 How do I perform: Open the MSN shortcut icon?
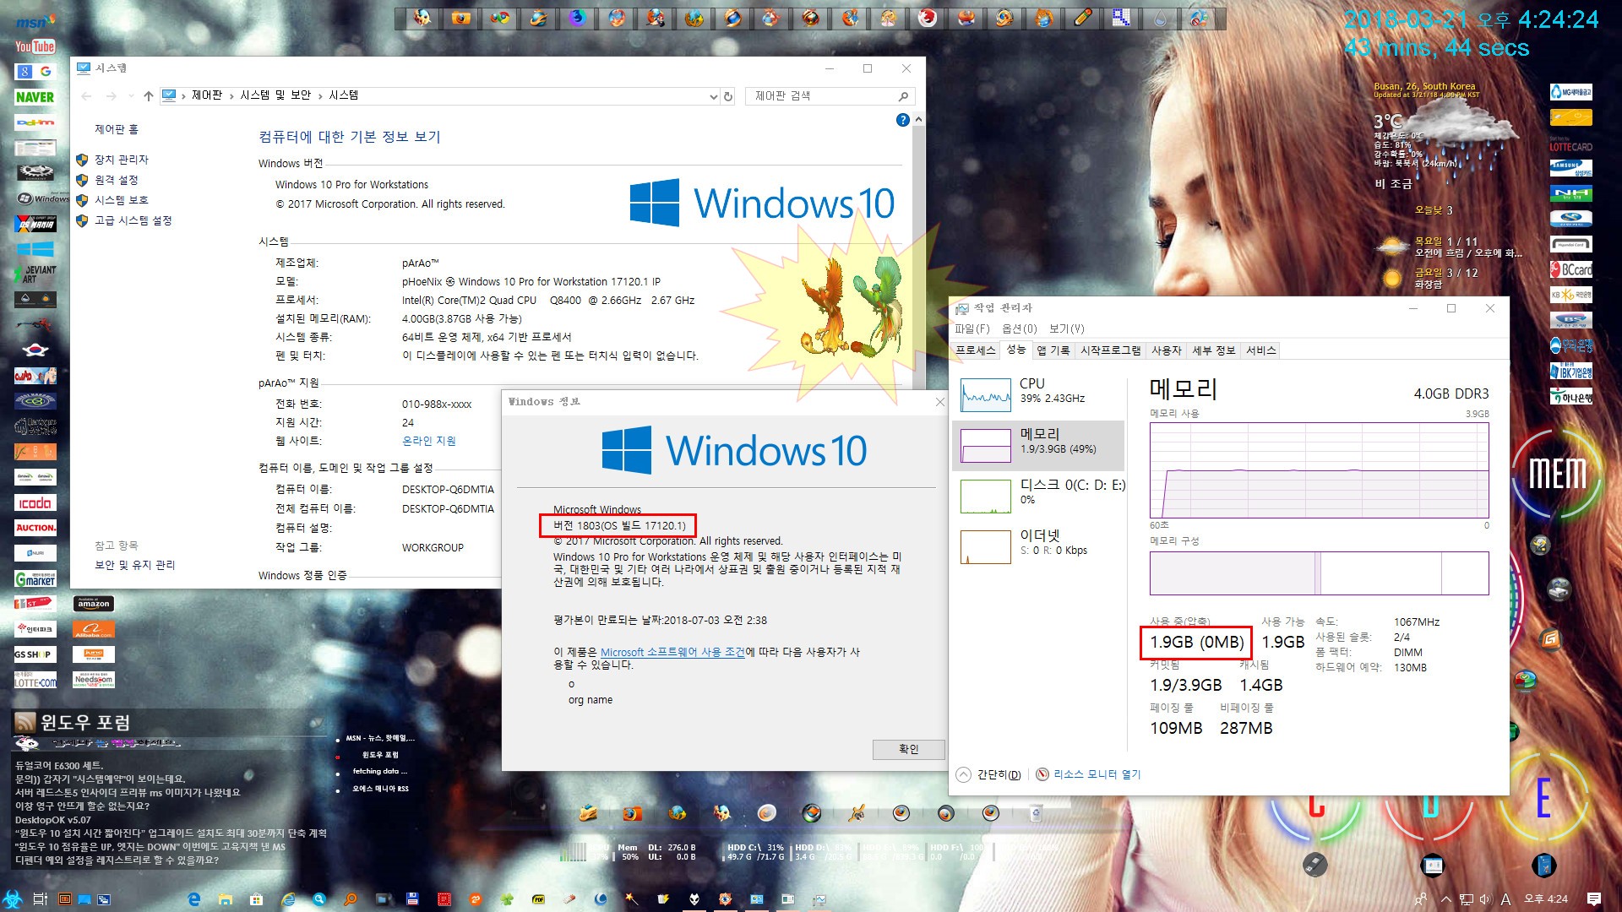tap(35, 21)
